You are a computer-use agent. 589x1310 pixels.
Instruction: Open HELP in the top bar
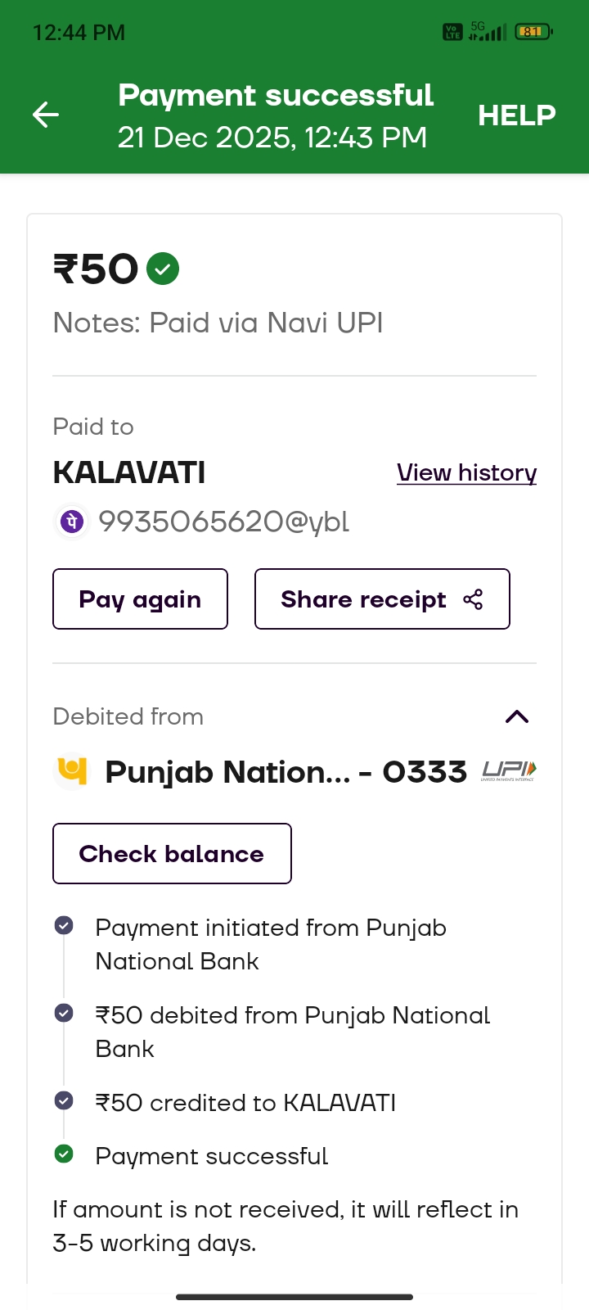[516, 115]
